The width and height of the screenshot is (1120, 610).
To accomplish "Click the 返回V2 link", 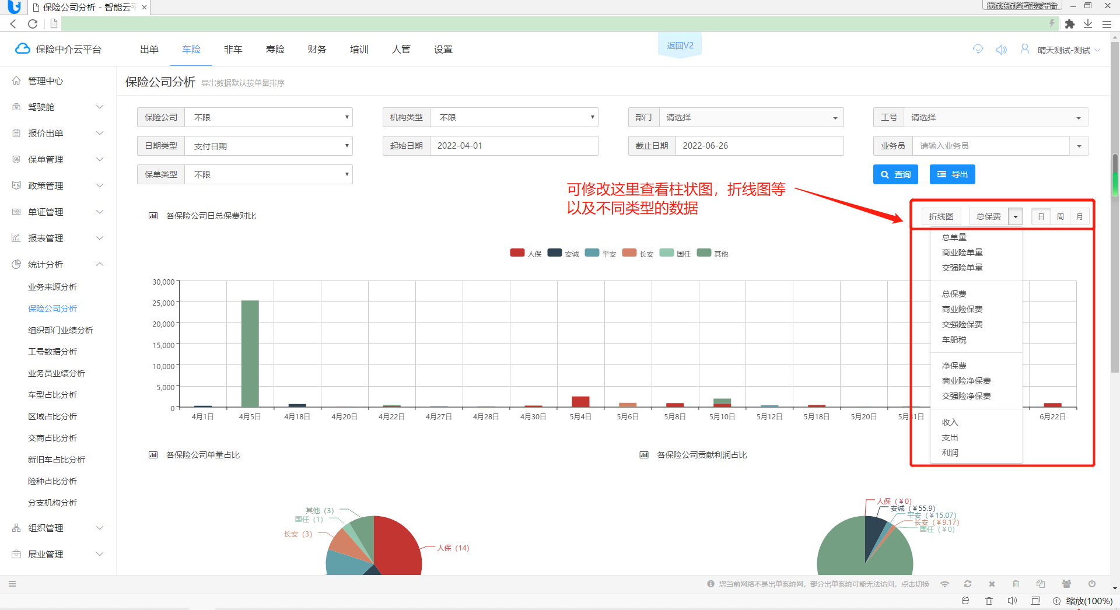I will pyautogui.click(x=680, y=45).
